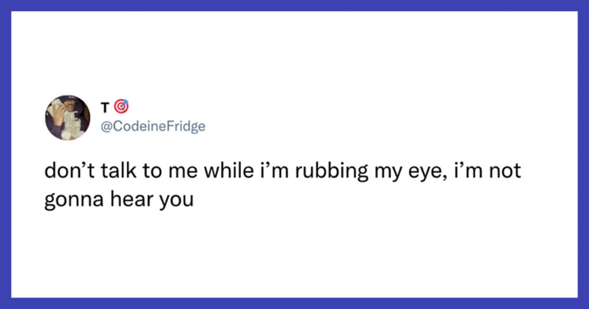This screenshot has height=309, width=589.
Task: Click the word "gonna" in the tweet
Action: 74,200
